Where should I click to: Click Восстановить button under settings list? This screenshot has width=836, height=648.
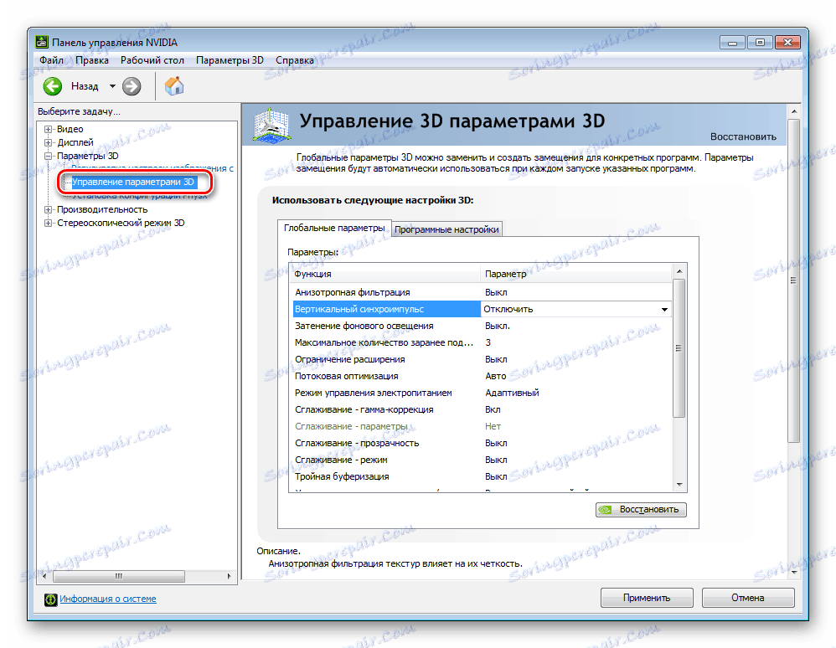point(641,510)
